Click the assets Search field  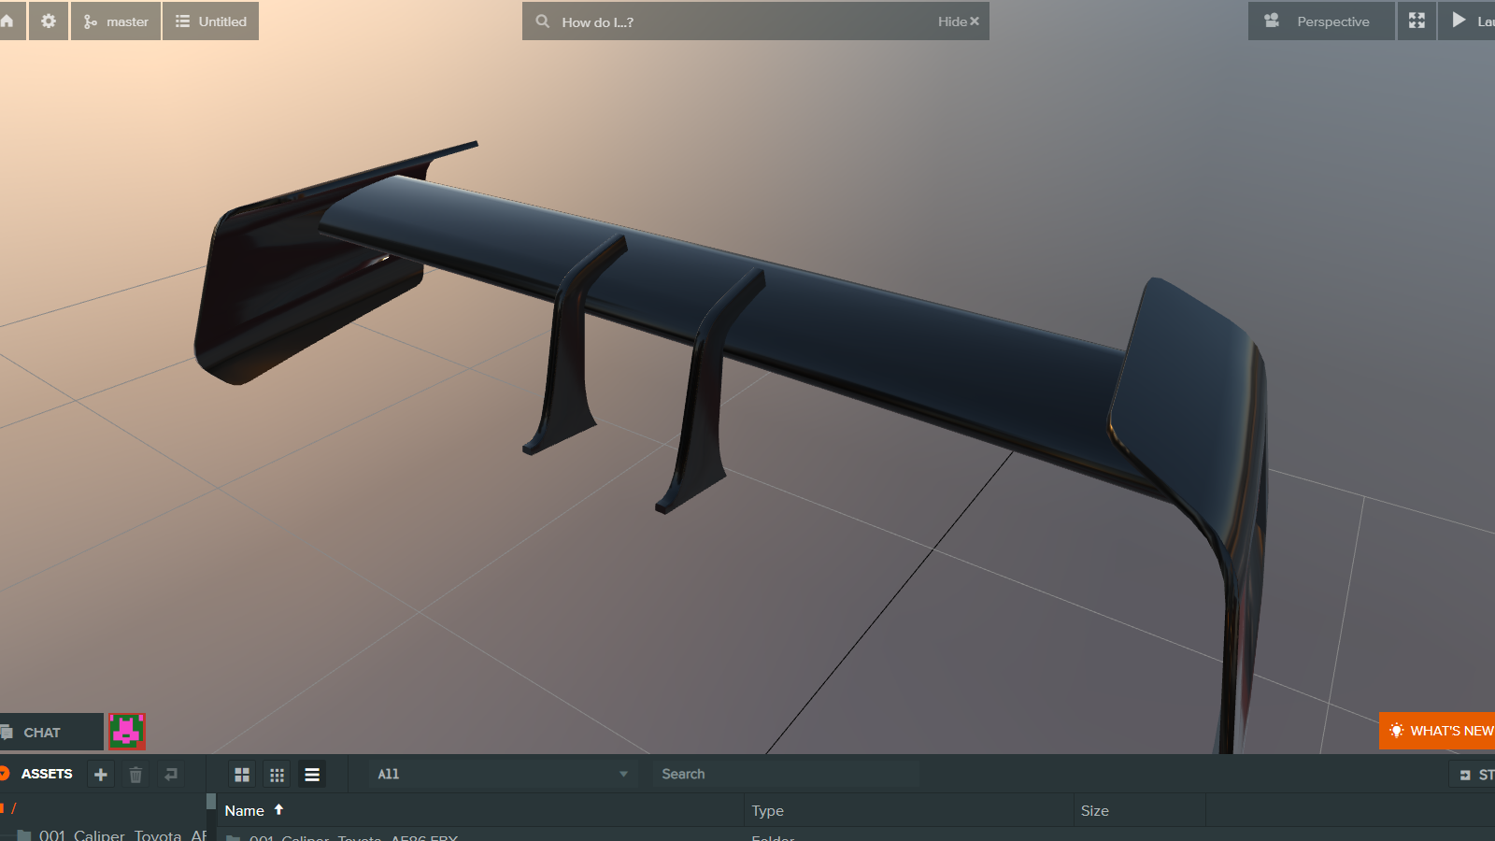785,774
